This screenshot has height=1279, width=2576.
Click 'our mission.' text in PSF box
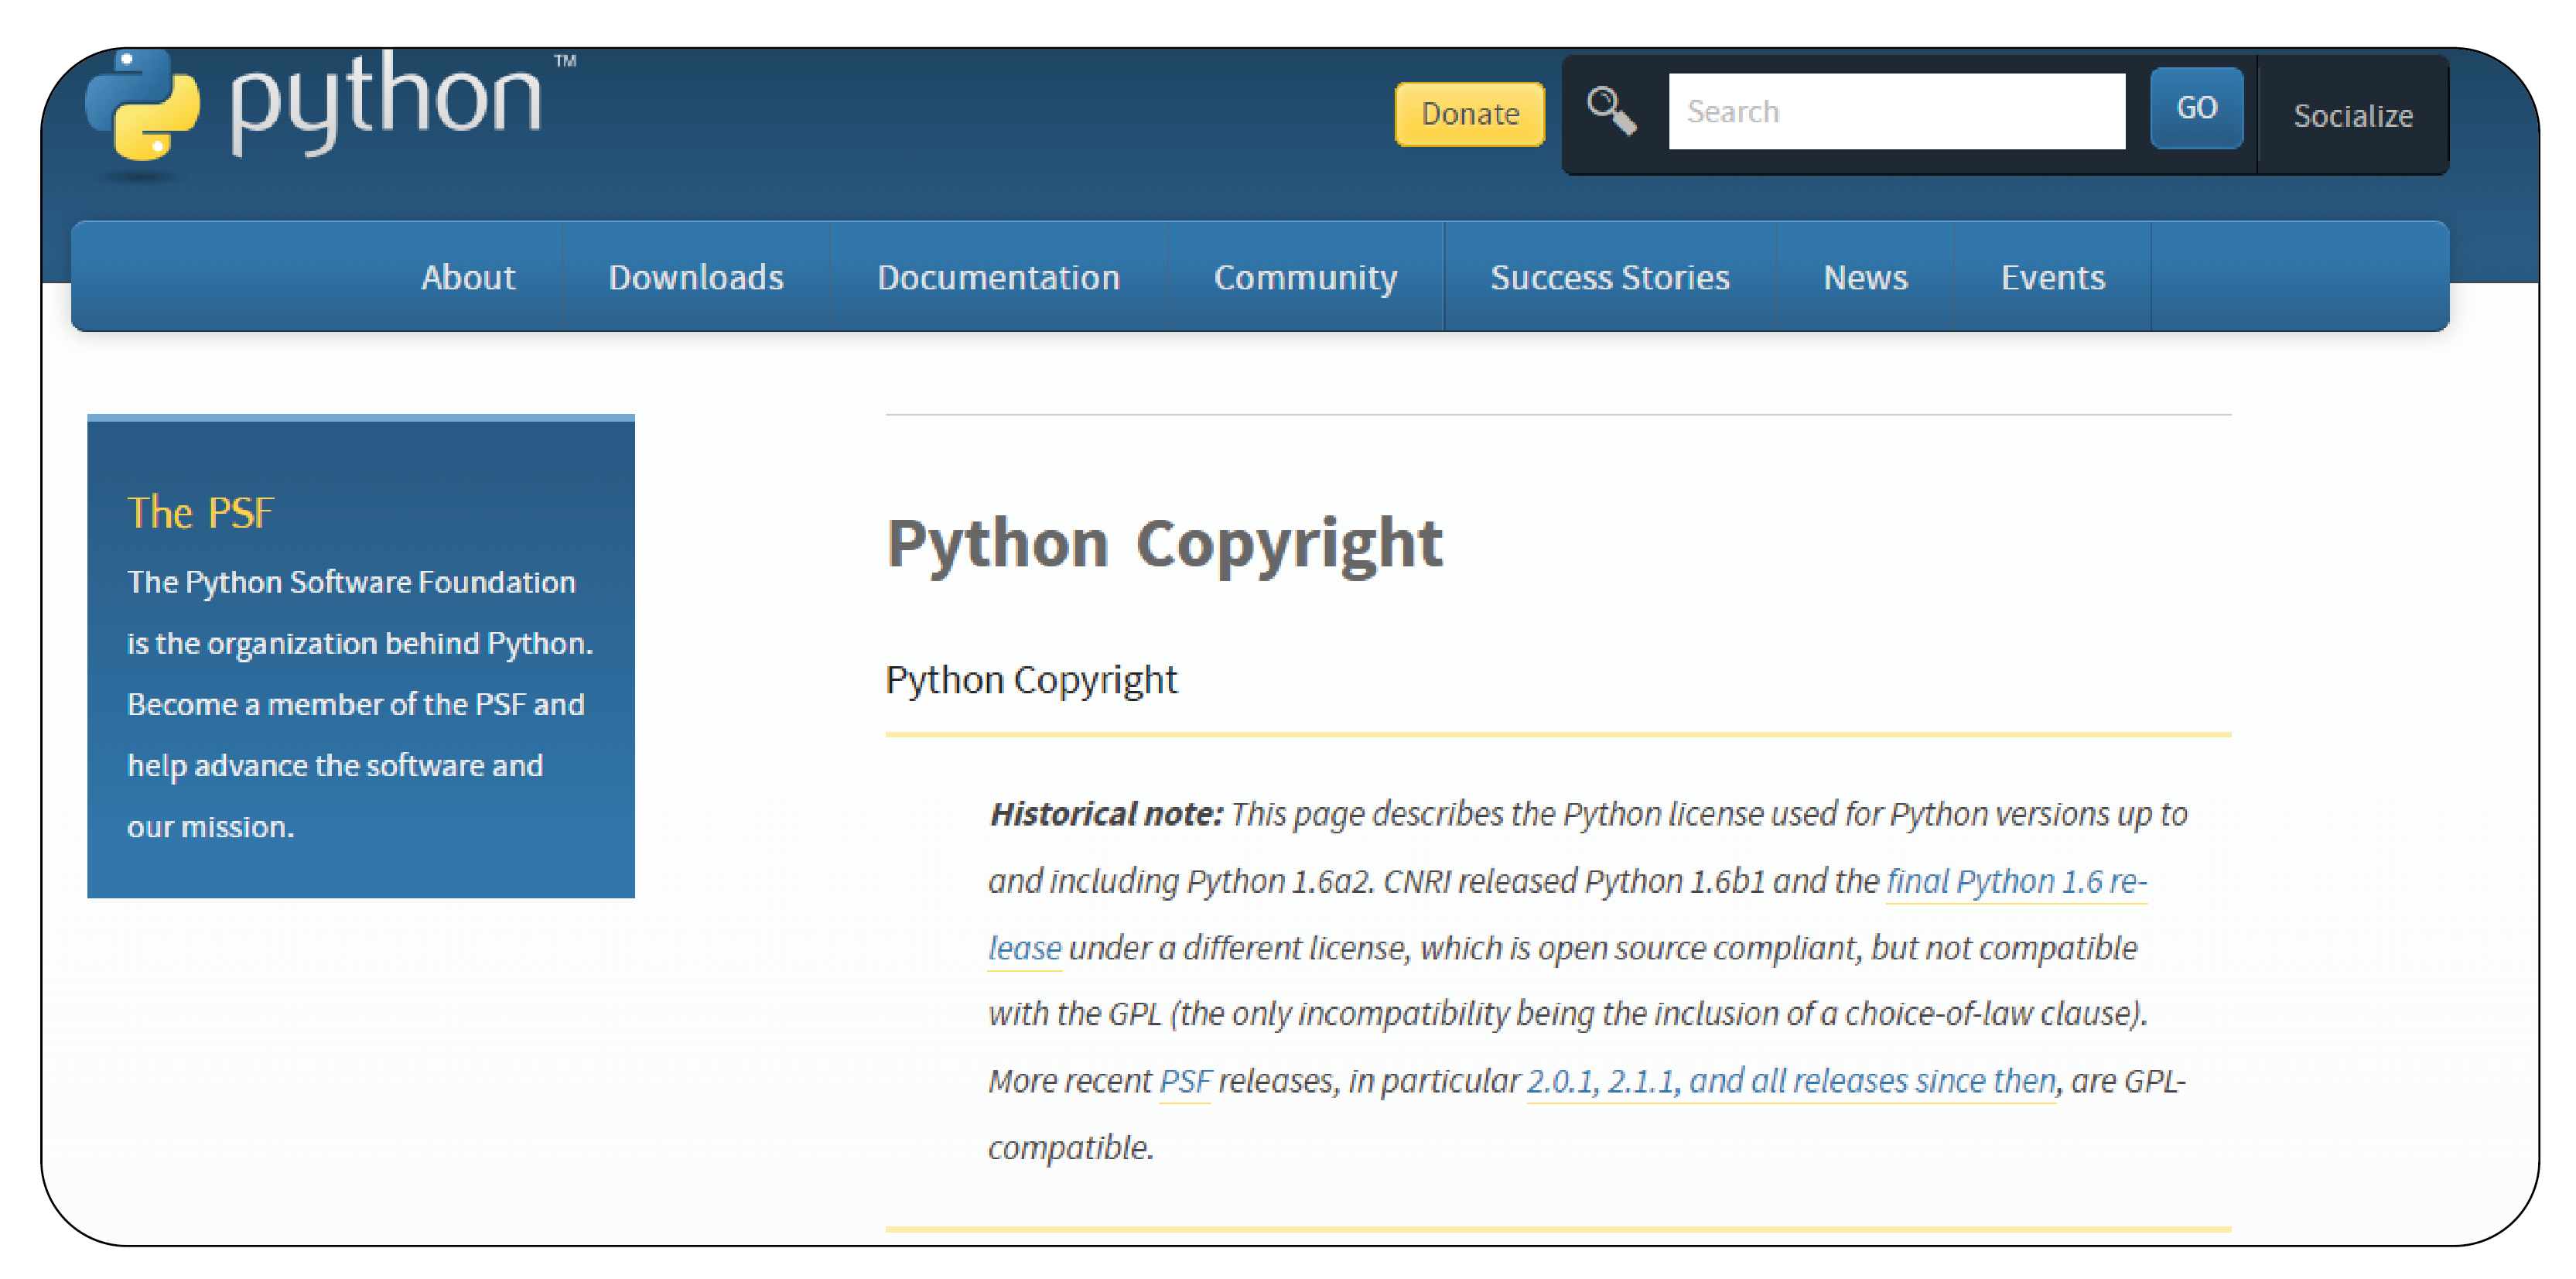pos(210,827)
